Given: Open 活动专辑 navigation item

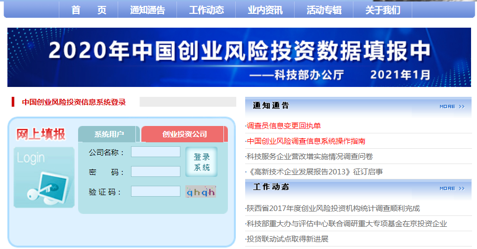Looking at the screenshot, I should [x=324, y=10].
